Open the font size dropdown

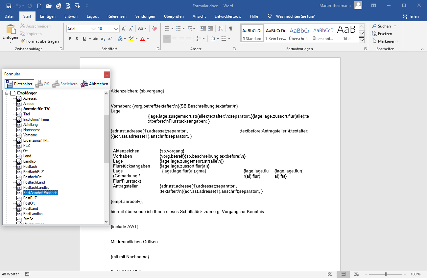tap(116, 29)
